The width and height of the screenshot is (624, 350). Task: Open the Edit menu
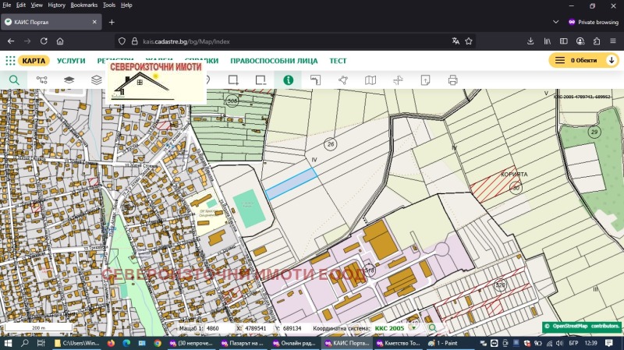21,5
